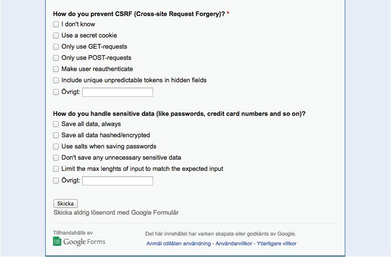Check "Make user reauthenticate"

pyautogui.click(x=56, y=69)
